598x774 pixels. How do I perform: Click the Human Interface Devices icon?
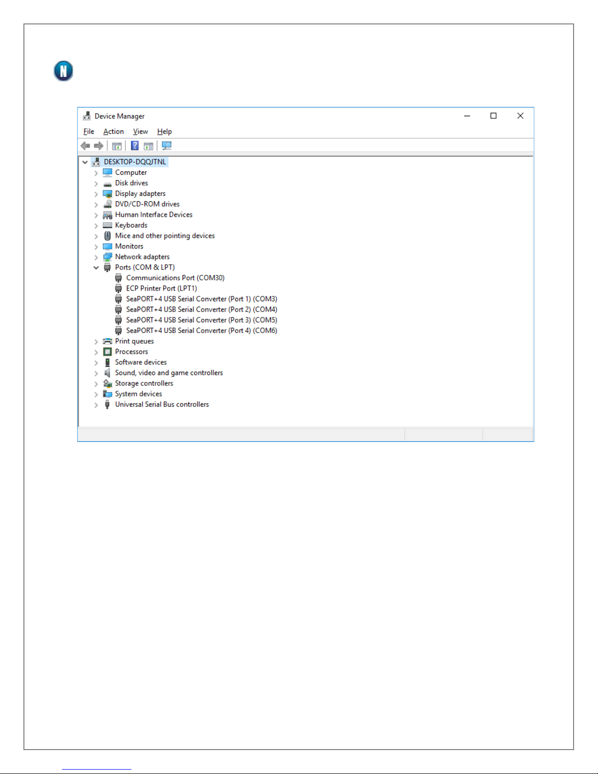[x=107, y=215]
